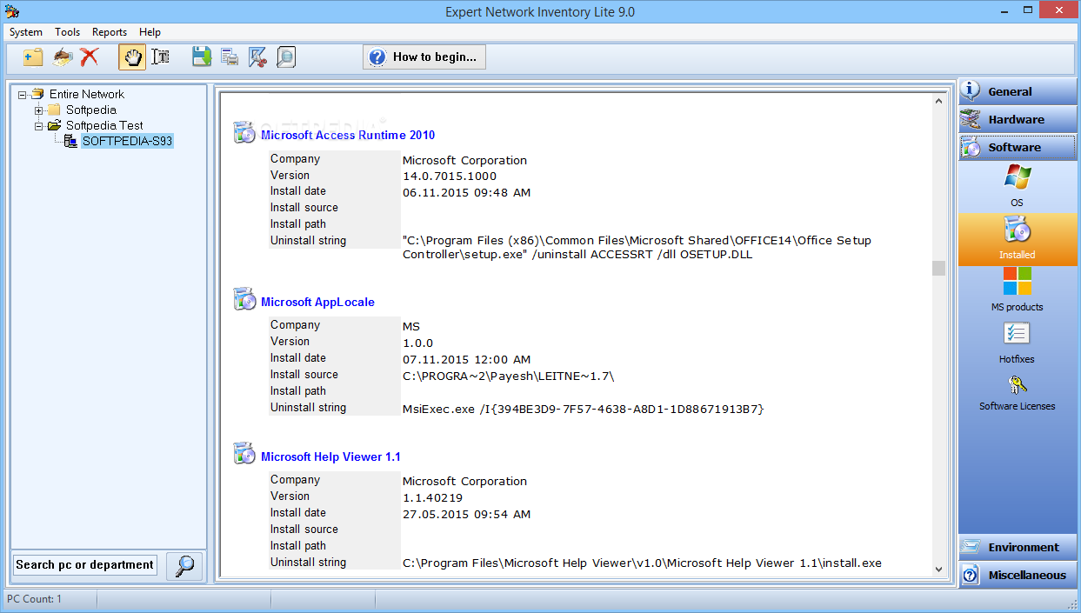1081x613 pixels.
Task: Click install date 07.11.2015 12:00 AM
Action: (x=466, y=360)
